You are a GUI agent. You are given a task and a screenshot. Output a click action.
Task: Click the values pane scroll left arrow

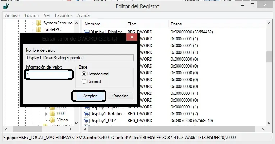[x=86, y=129]
